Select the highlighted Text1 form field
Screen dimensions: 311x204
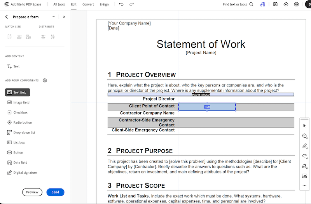pyautogui.click(x=207, y=107)
